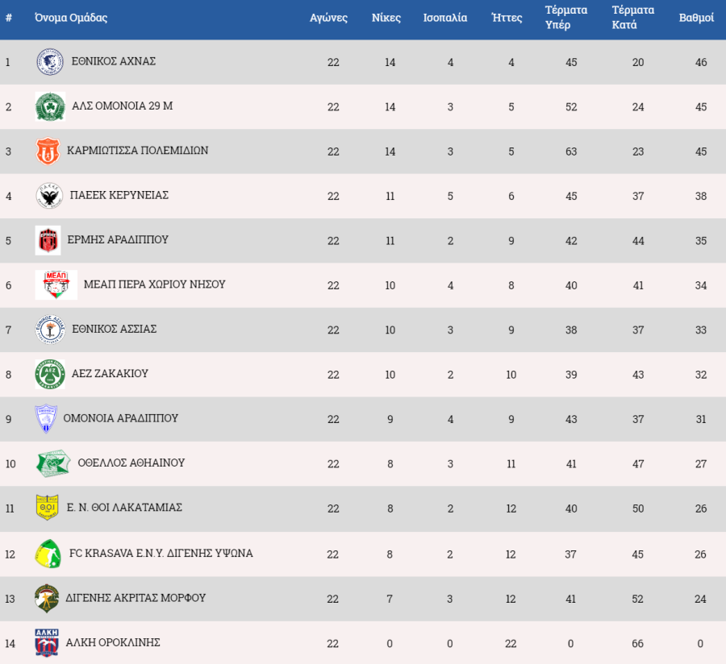Click ΕΡΜΗΣ ΑΡΑΔΙΠΠΟΥ goals-against value 44

tap(638, 241)
